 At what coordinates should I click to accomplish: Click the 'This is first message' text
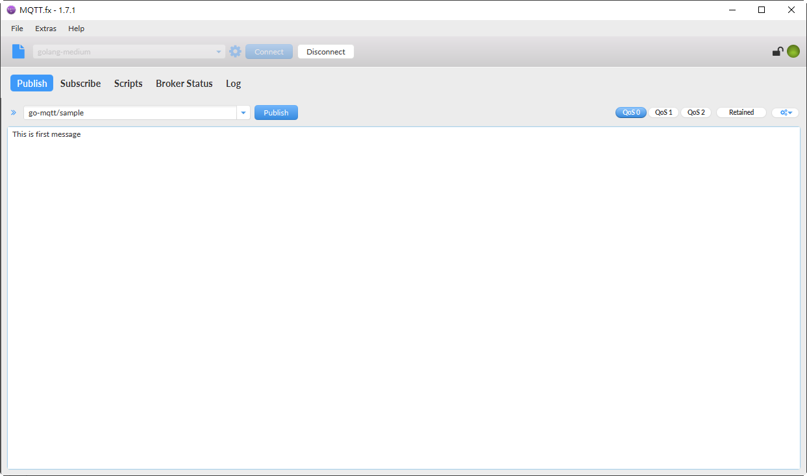(x=47, y=134)
